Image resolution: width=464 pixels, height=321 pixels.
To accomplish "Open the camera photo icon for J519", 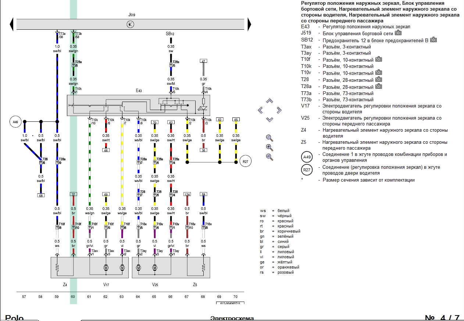I will 398,33.
